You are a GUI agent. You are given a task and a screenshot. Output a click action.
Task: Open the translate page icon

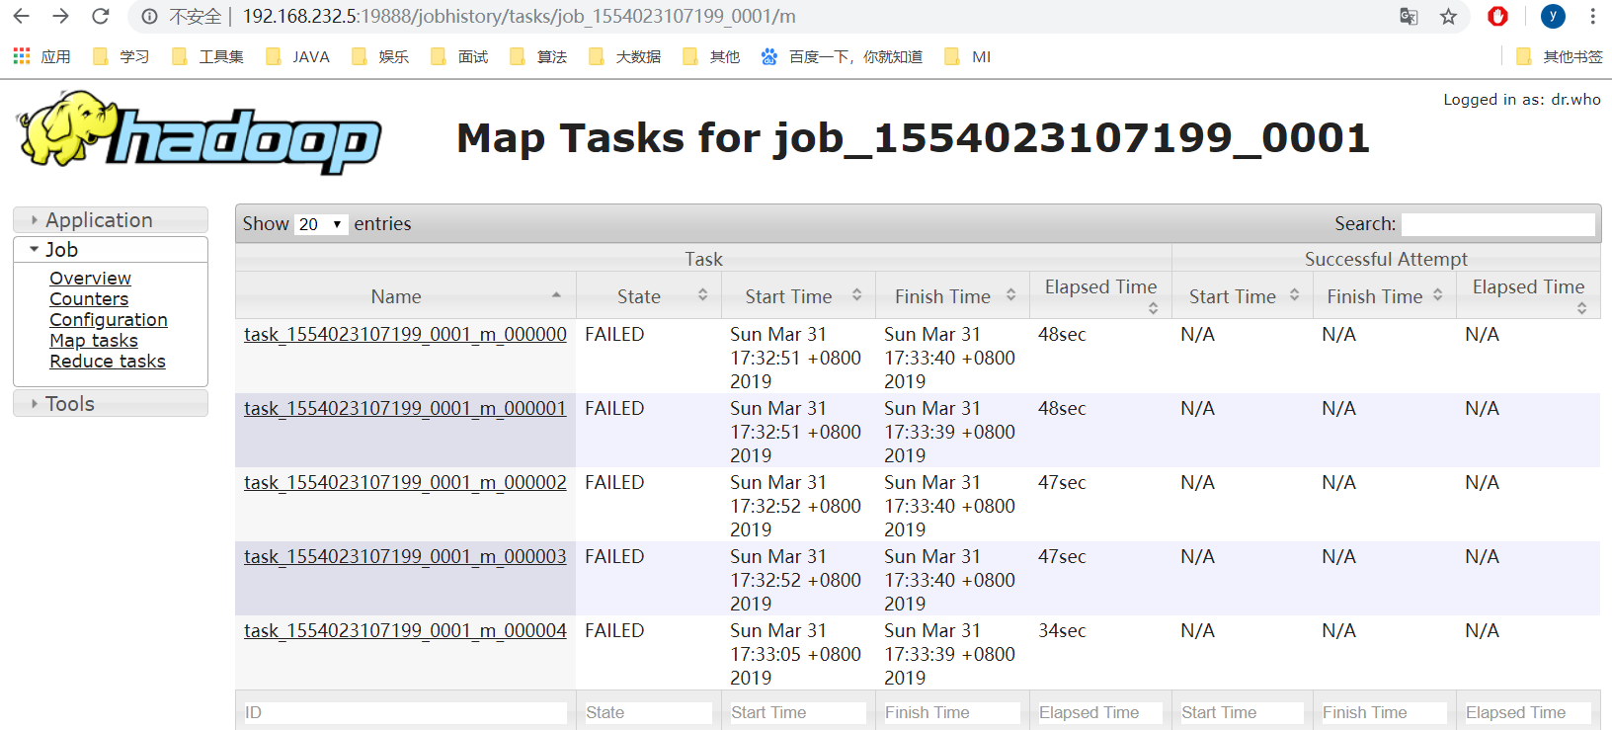coord(1409,16)
